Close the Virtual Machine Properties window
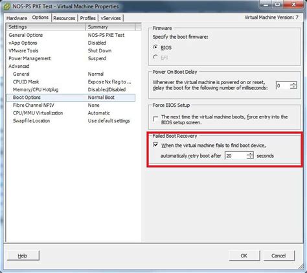Image resolution: width=307 pixels, height=273 pixels. pos(293,5)
